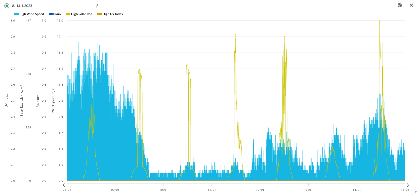Advance to next period with right arrow
This screenshot has height=194, width=418.
[x=408, y=185]
